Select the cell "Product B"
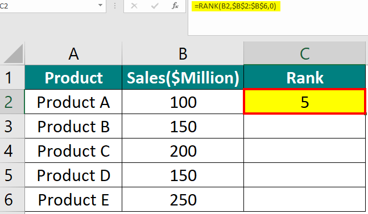This screenshot has width=368, height=214. pos(73,127)
